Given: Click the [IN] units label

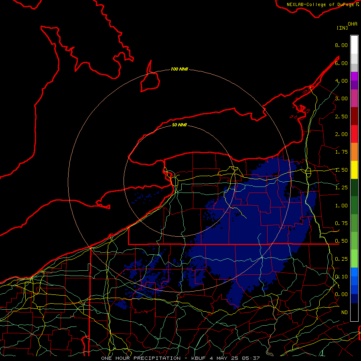Looking at the screenshot, I should pyautogui.click(x=342, y=28).
